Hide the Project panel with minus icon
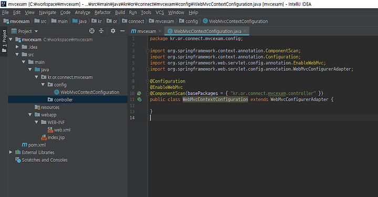 122,31
